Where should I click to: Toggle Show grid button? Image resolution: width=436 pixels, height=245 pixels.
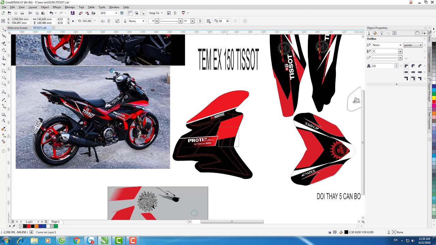[x=137, y=13]
